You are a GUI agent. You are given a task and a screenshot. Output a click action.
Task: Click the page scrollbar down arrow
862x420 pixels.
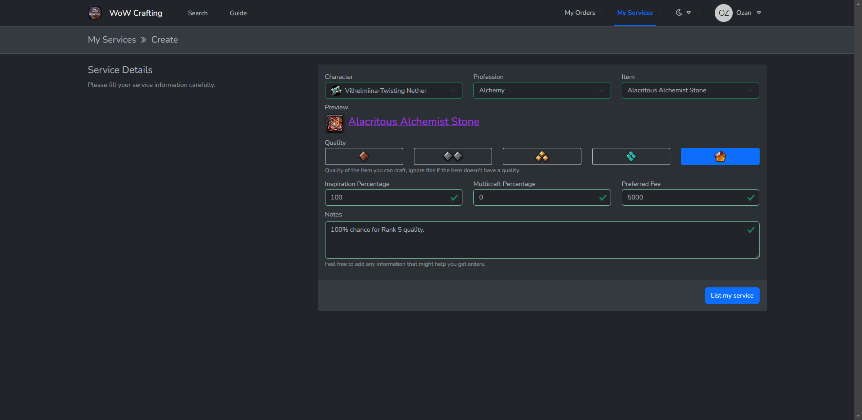(x=858, y=416)
